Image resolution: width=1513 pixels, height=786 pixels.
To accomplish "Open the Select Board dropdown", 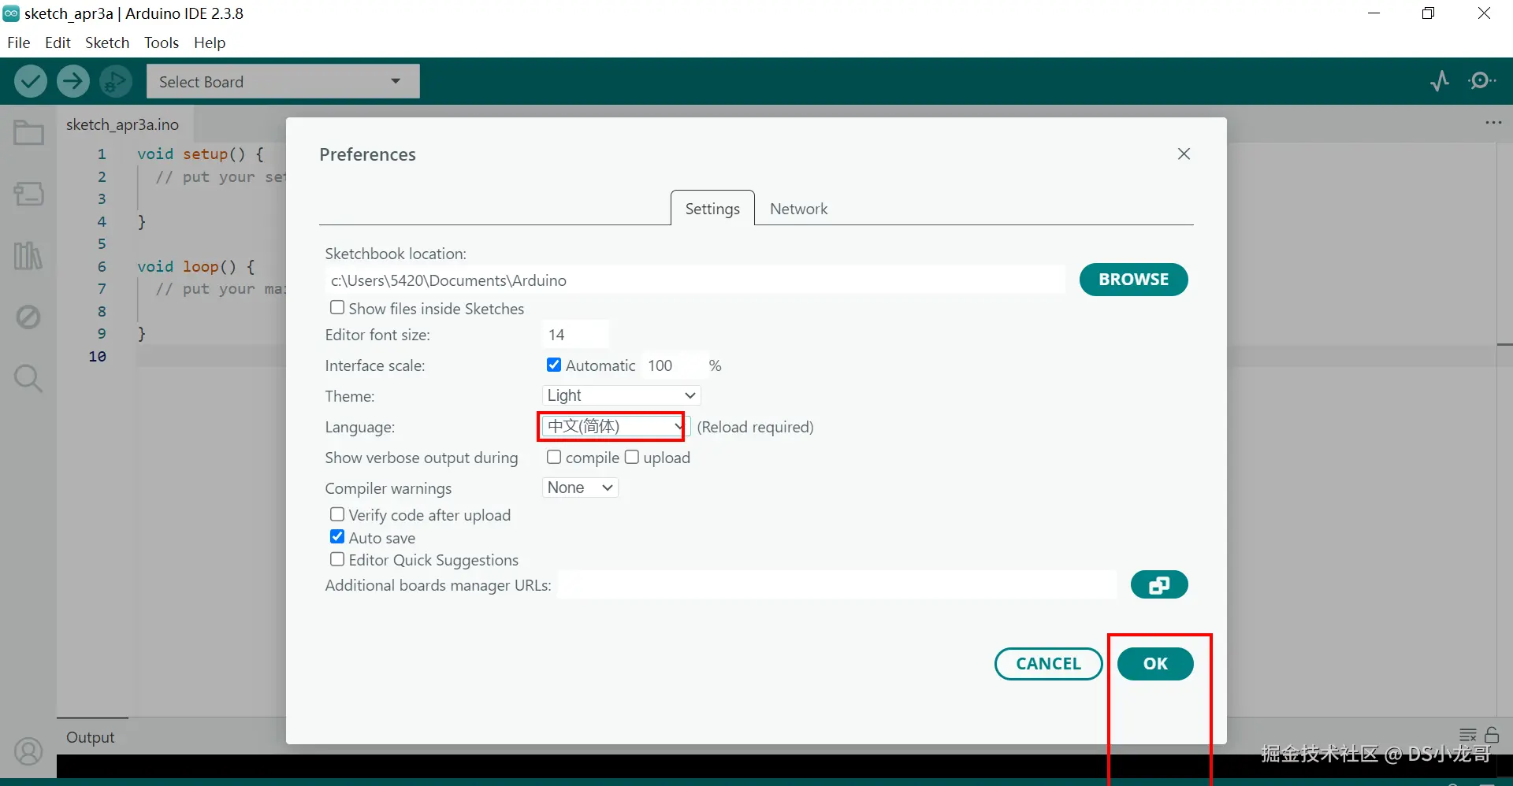I will click(283, 81).
